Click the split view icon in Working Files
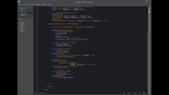 pyautogui.click(x=32, y=8)
